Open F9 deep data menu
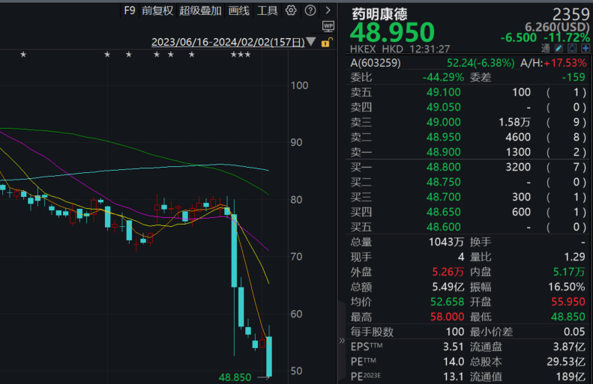Screen dimensions: 593x384 (x=130, y=10)
